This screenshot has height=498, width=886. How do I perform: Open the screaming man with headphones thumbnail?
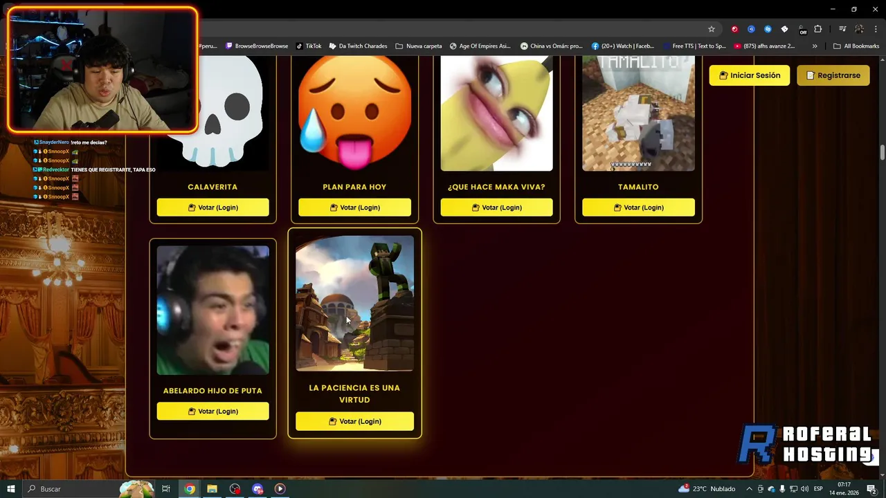tap(213, 310)
